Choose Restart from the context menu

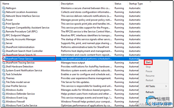(x=149, y=80)
